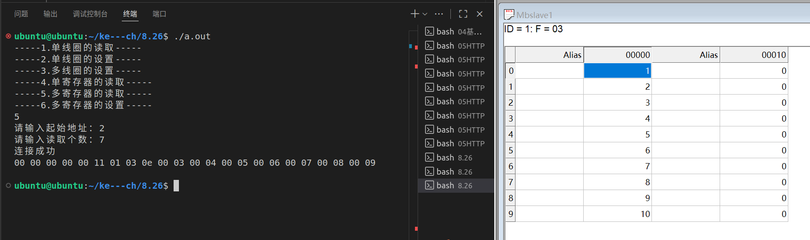Click the terminal icon beside bash 04基…
810x240 pixels.
pyautogui.click(x=429, y=31)
